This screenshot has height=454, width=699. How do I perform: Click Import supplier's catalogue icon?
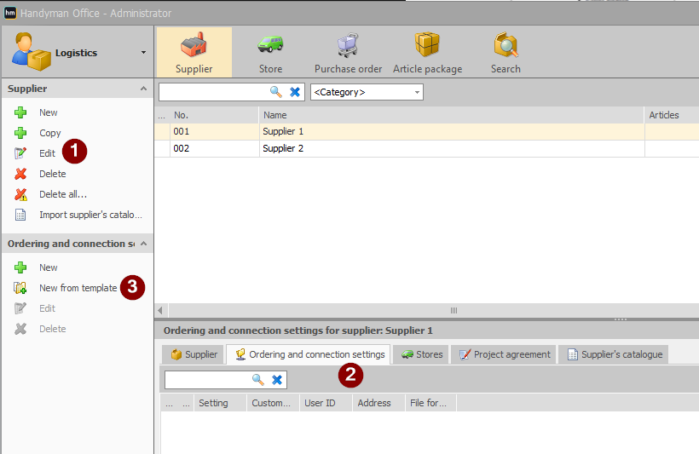20,215
